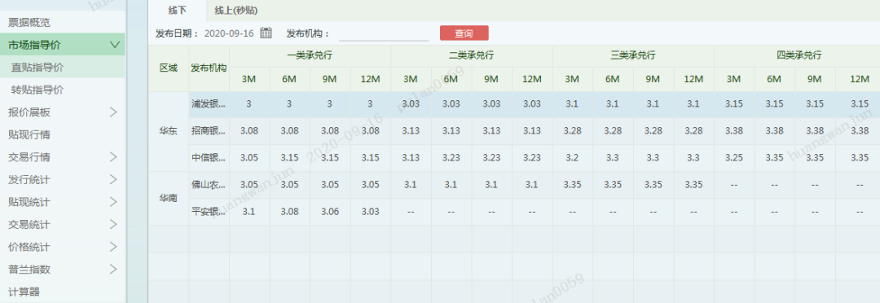
Task: Focus the 发布机构 input field
Action: (384, 33)
